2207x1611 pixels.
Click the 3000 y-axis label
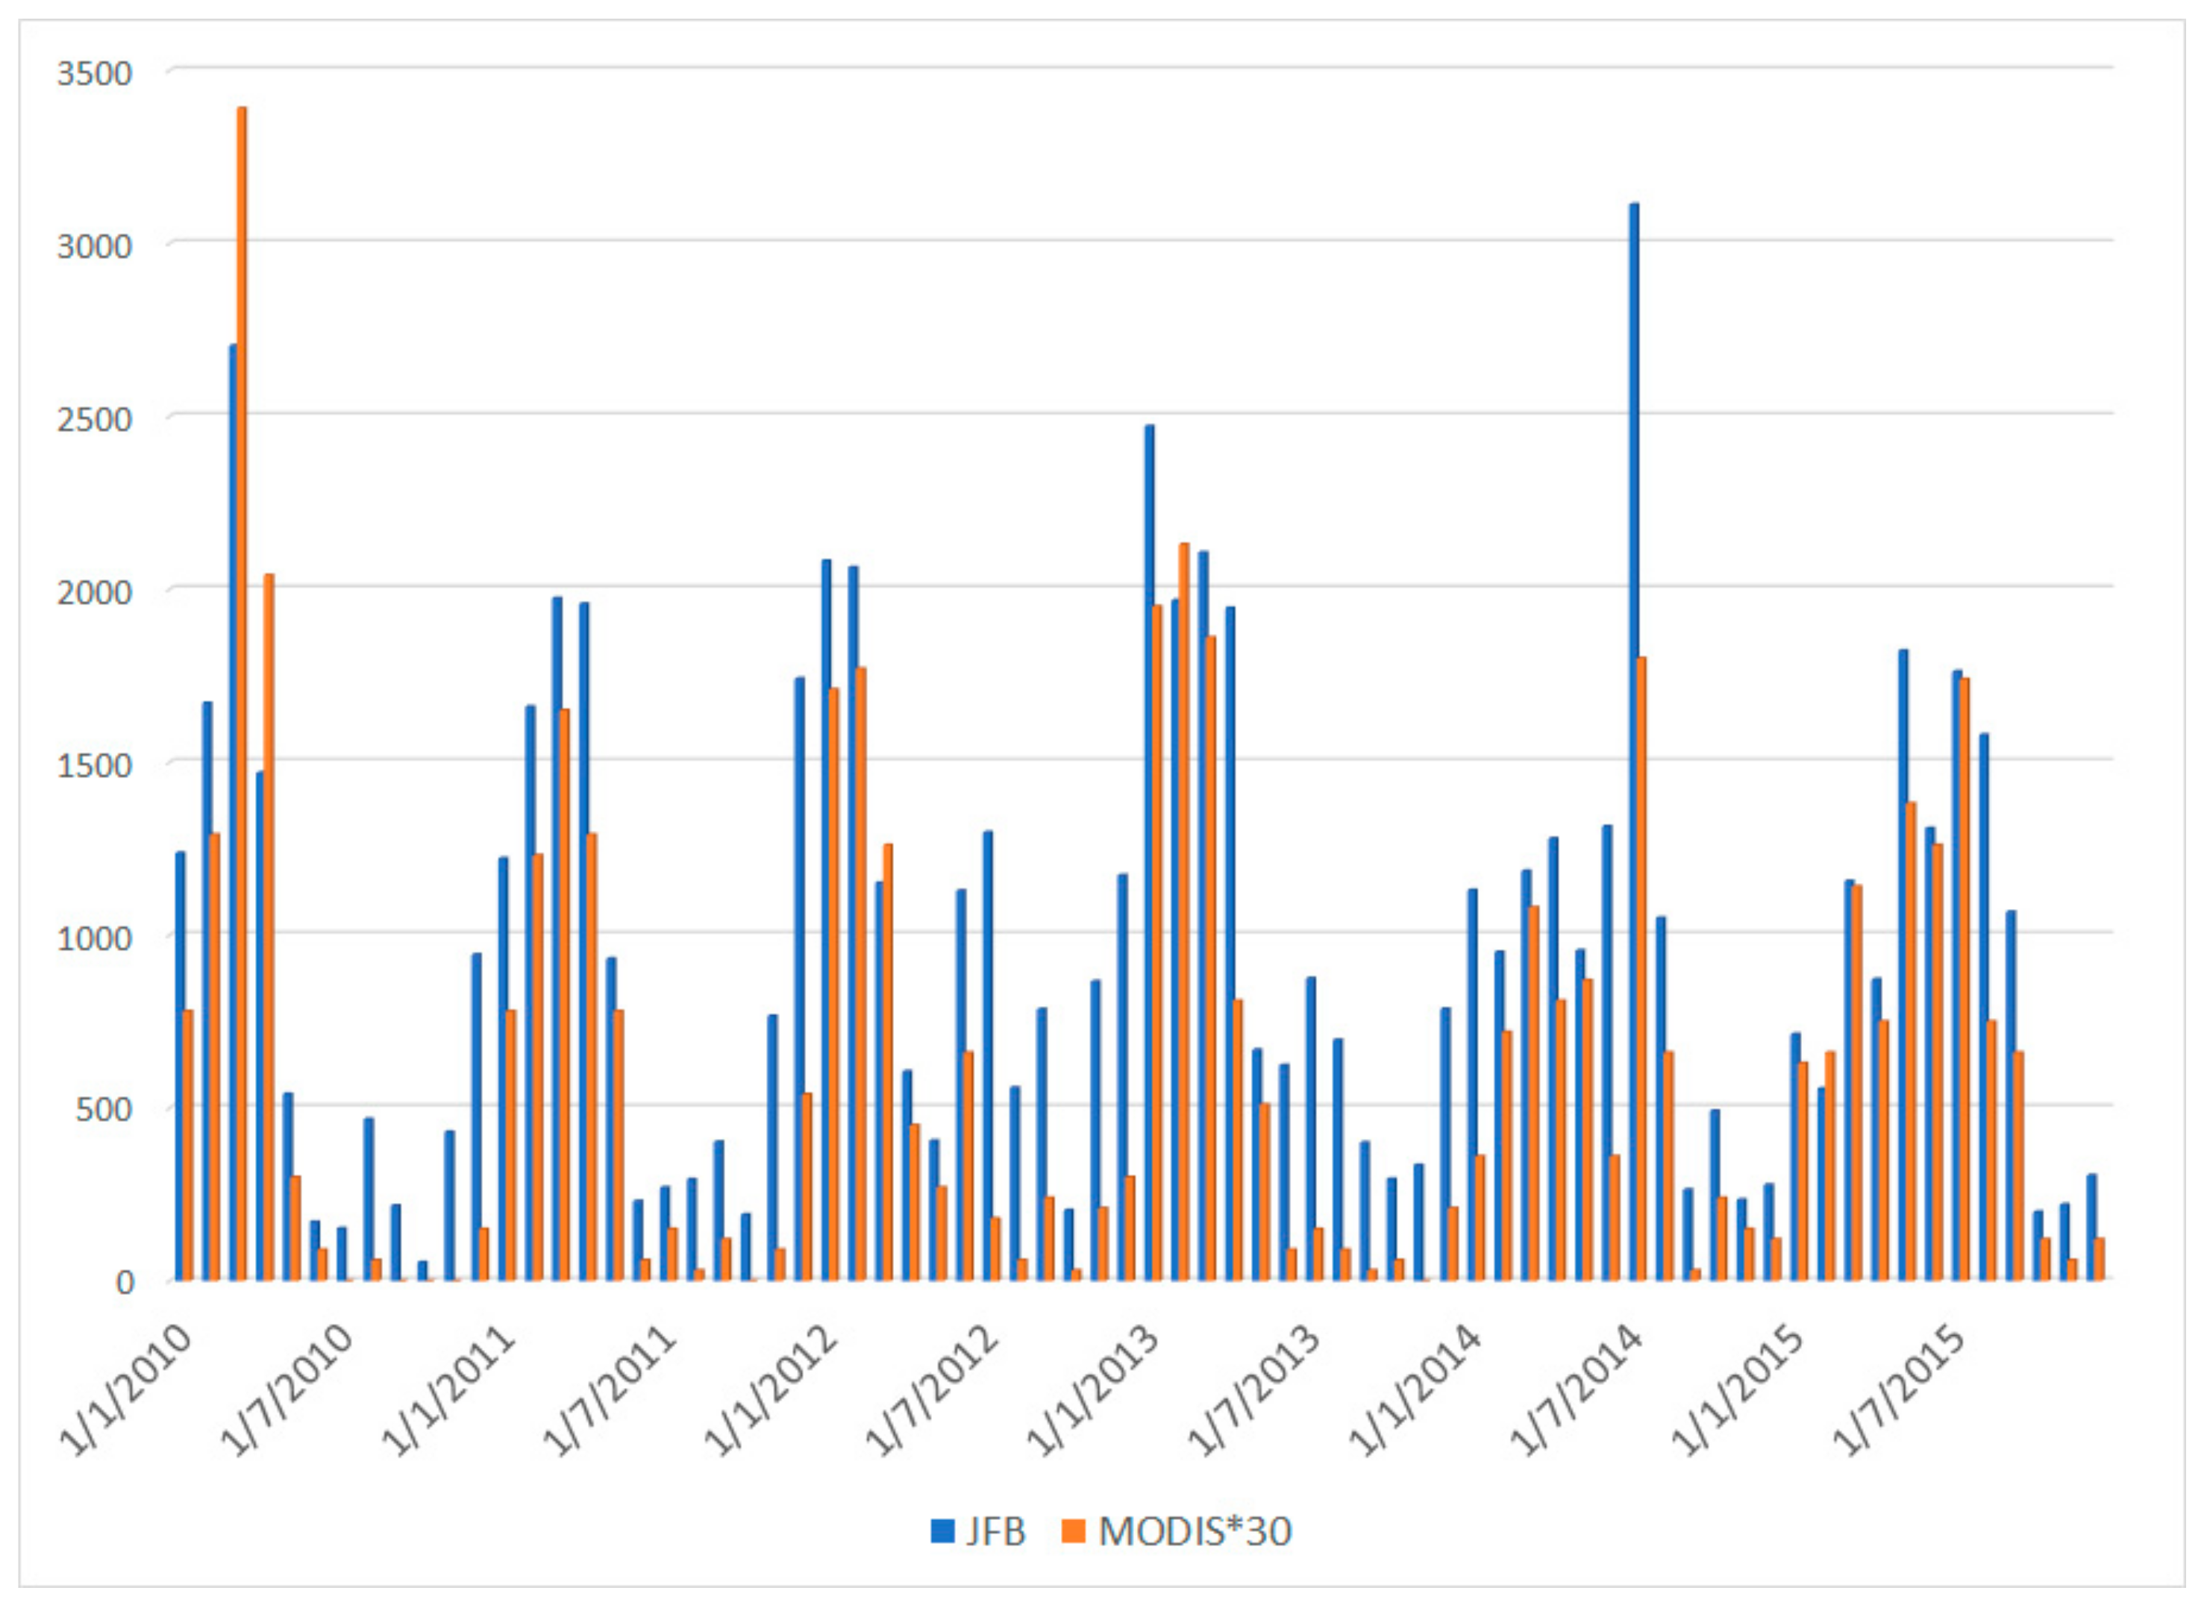click(x=93, y=247)
